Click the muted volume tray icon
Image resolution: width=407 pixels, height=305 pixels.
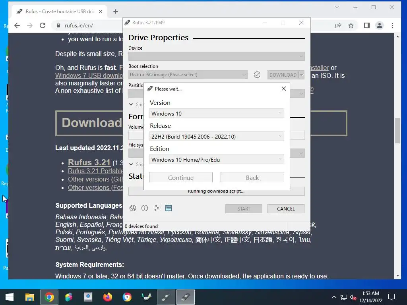353,297
